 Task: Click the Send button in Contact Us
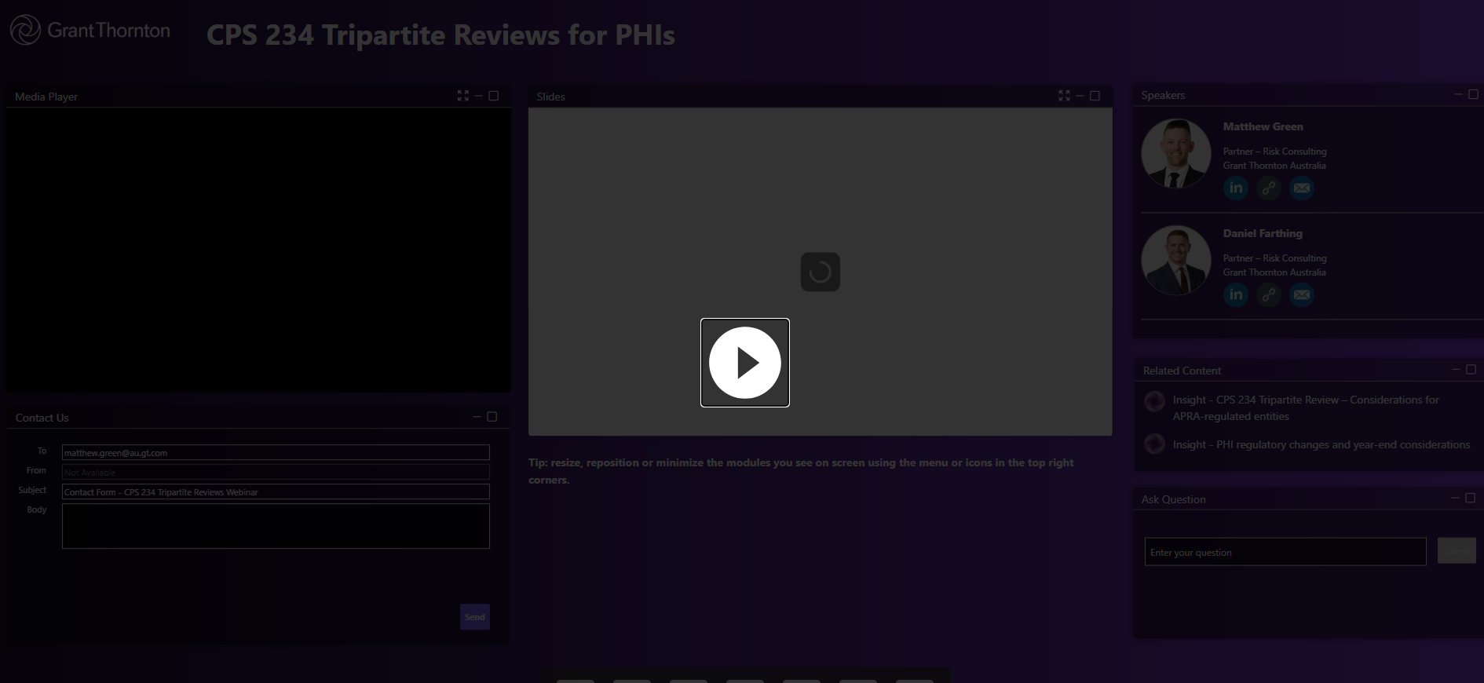[x=475, y=617]
